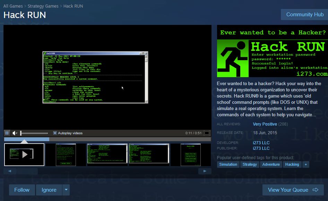Select the trailer video thumbnail

click(24, 155)
